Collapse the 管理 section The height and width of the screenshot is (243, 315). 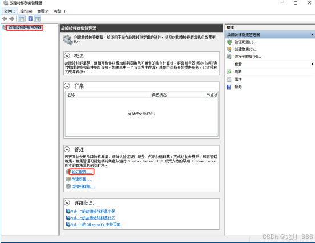(67, 149)
